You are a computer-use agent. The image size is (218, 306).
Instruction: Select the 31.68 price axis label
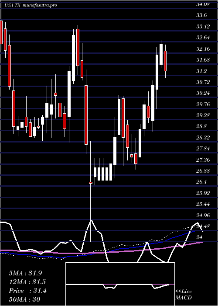(203, 60)
